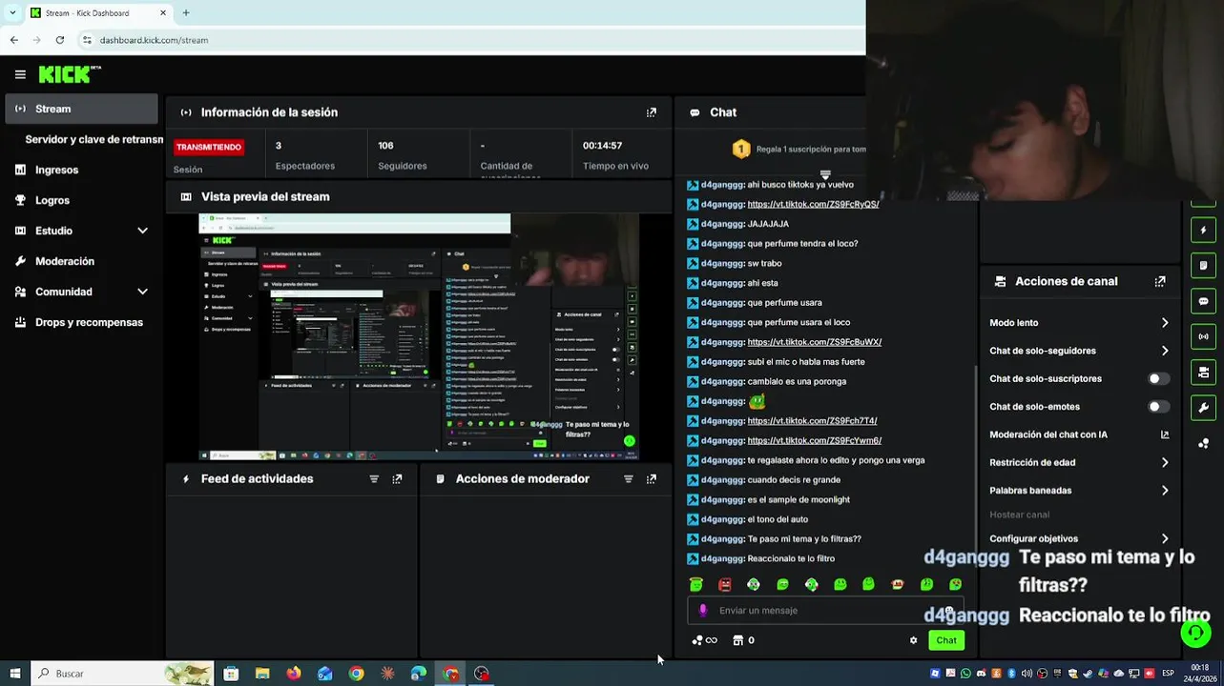Click the shop icon with 0 count

[743, 640]
